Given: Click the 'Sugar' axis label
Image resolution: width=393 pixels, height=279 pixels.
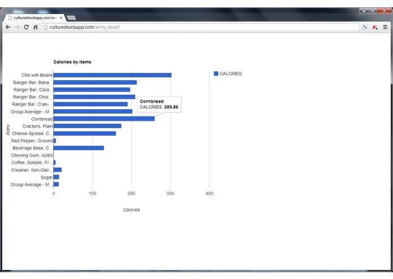Looking at the screenshot, I should 46,177.
